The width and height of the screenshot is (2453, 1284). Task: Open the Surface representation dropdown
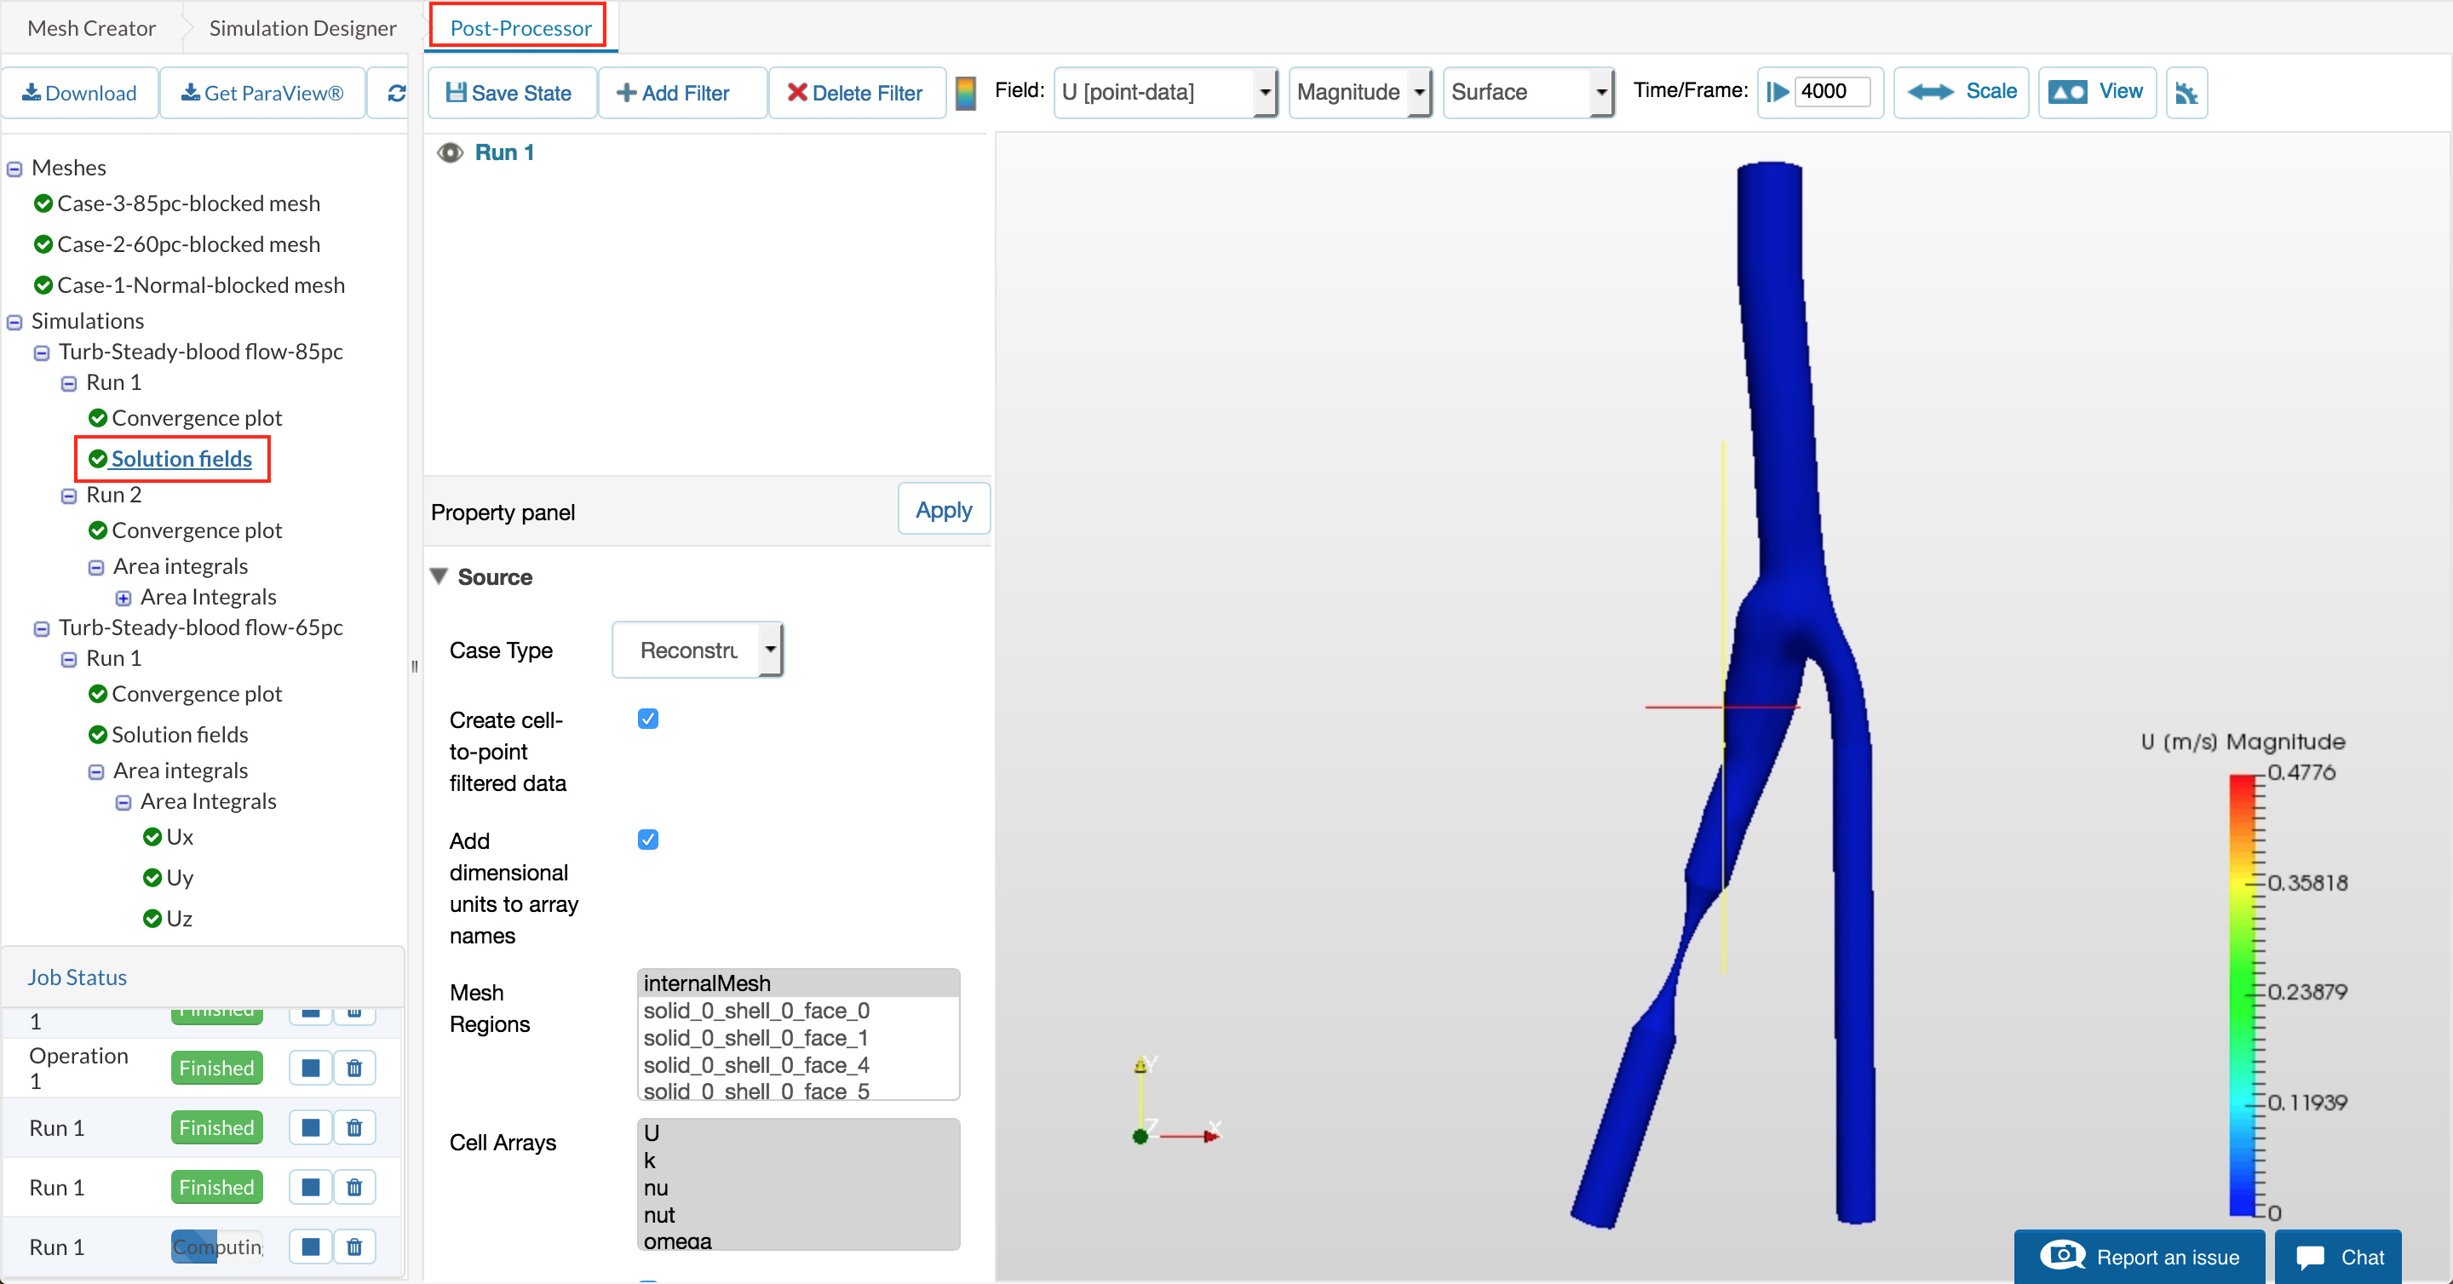tap(1526, 92)
